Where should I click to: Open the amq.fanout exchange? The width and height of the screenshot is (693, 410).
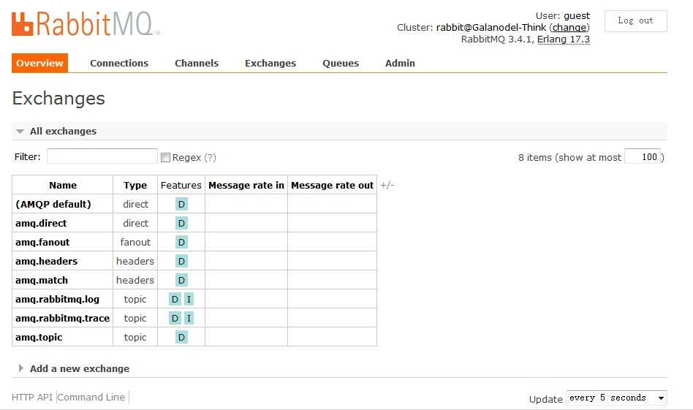pos(42,242)
